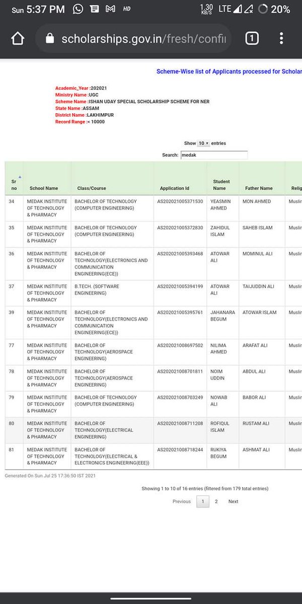Open the Show entries dropdown

point(204,143)
